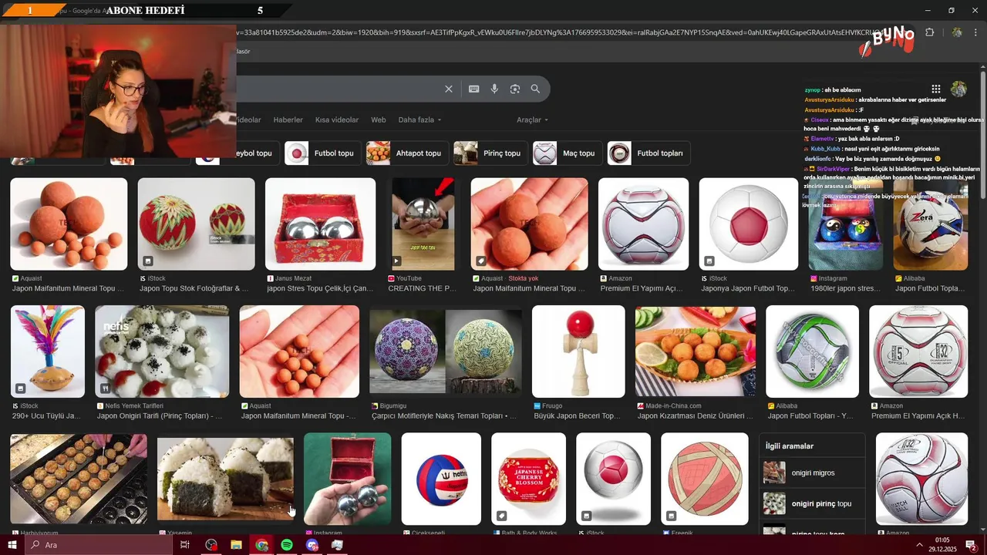Open related search onigiri migros

[812, 473]
